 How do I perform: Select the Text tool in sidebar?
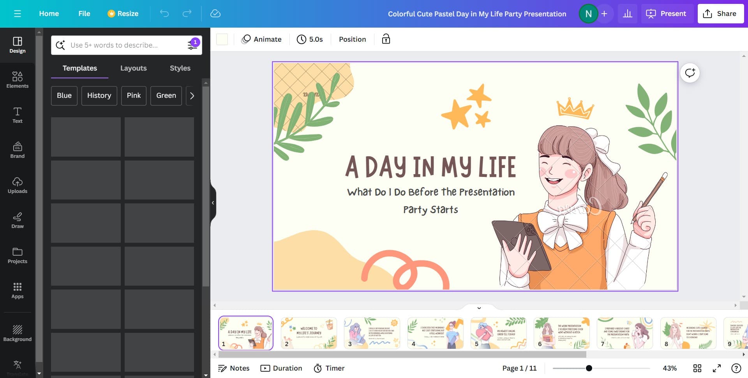click(x=17, y=115)
